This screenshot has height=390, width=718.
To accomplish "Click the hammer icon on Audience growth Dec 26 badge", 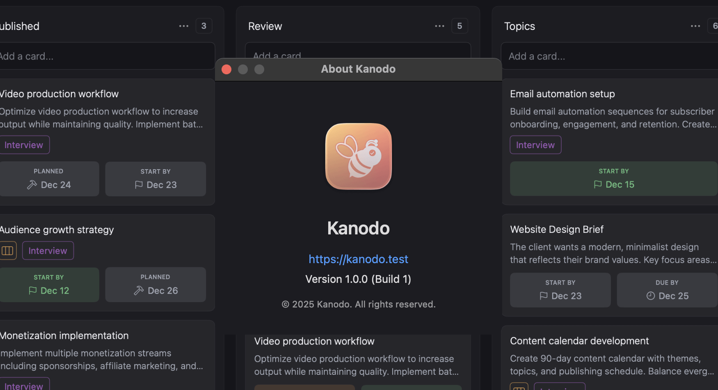I will [138, 290].
